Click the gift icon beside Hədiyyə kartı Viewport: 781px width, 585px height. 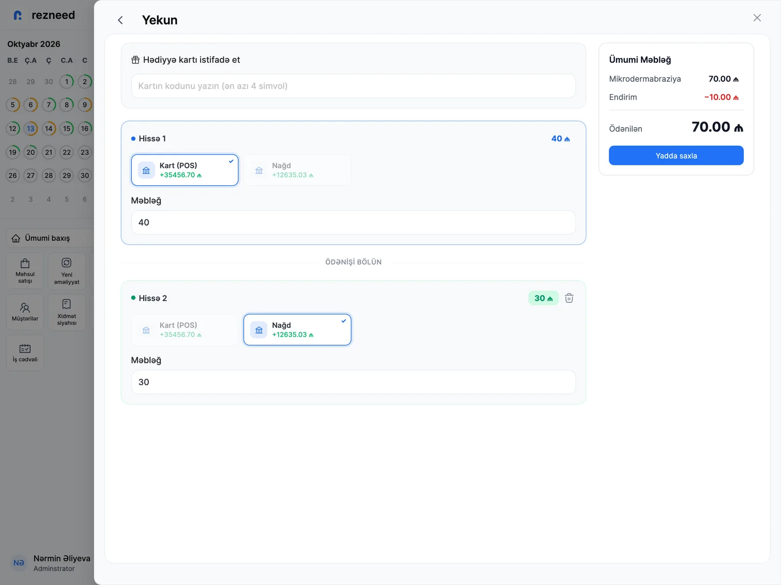[x=136, y=60]
